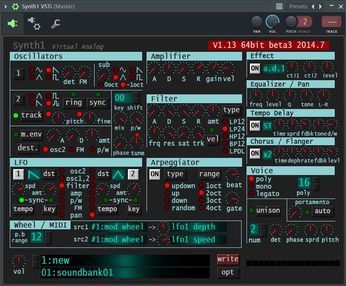Open the ST delay mode selector
The width and height of the screenshot is (346, 286).
tap(267, 126)
